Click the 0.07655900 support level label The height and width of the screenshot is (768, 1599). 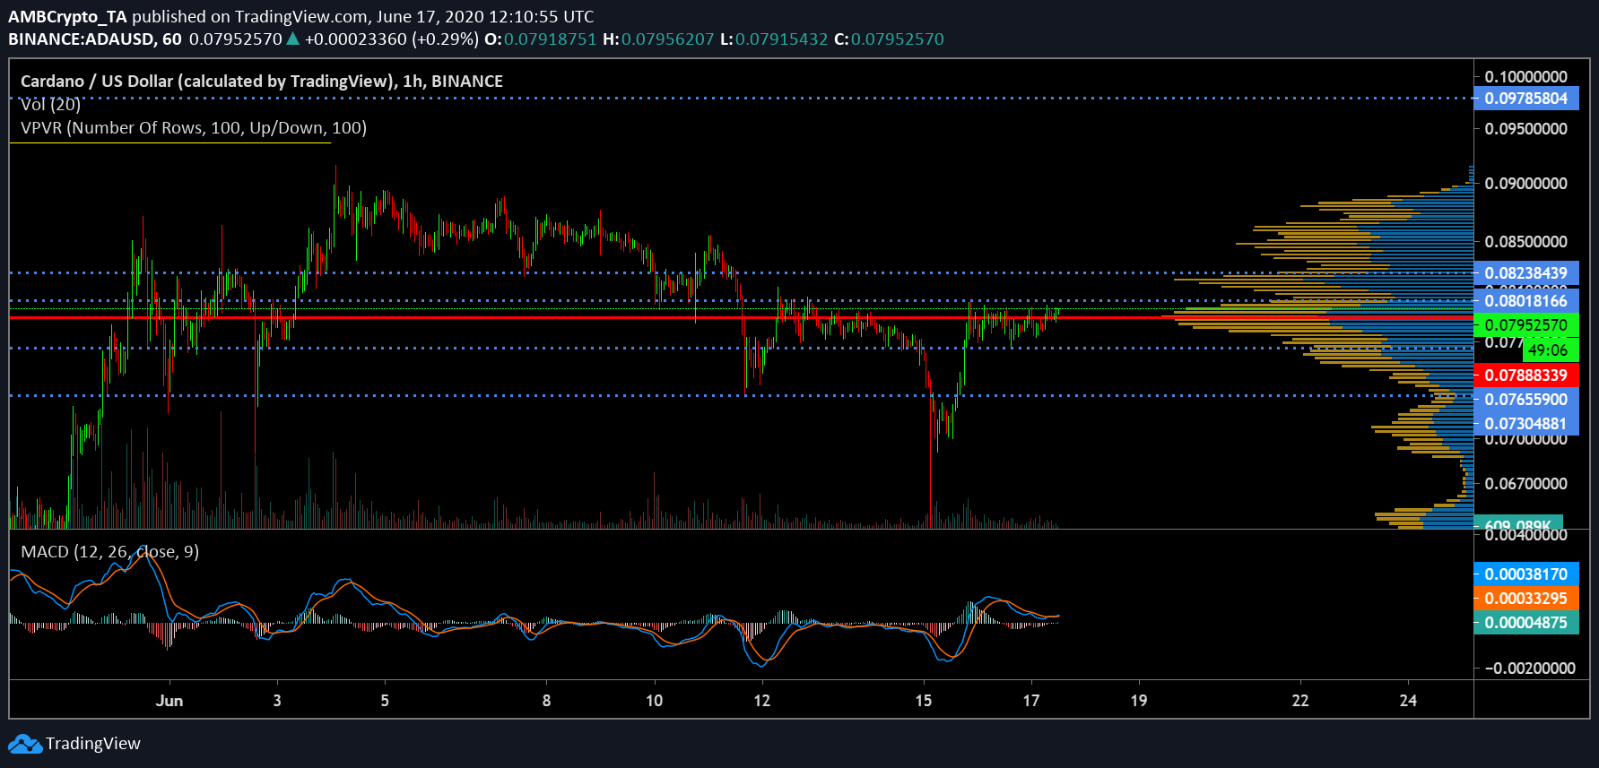click(1525, 400)
